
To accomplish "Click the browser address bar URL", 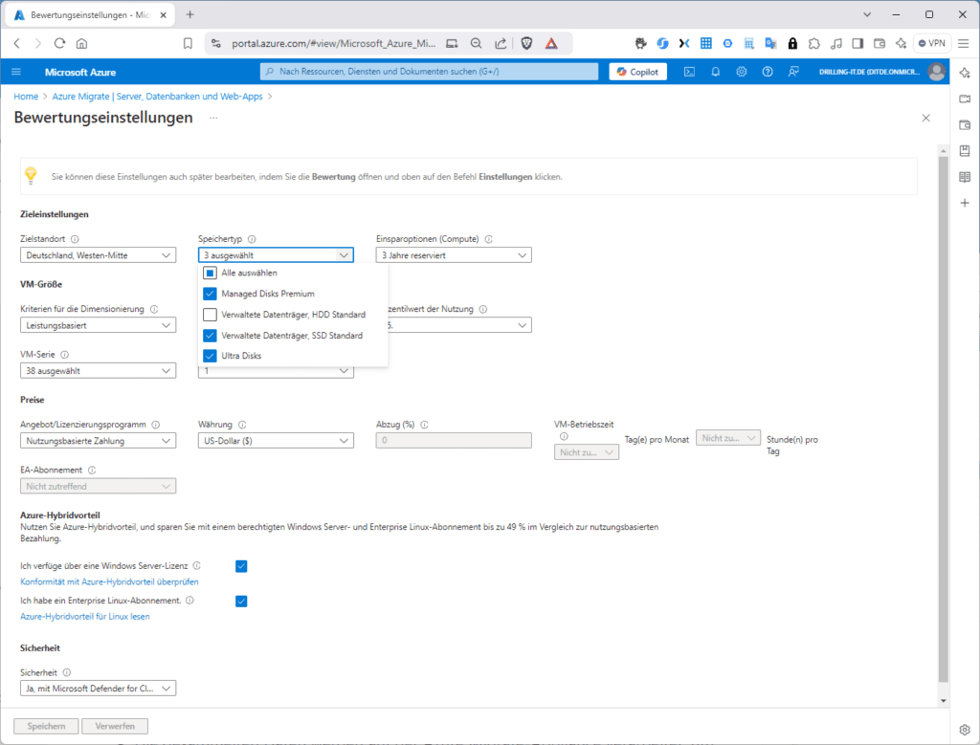I will [x=333, y=43].
